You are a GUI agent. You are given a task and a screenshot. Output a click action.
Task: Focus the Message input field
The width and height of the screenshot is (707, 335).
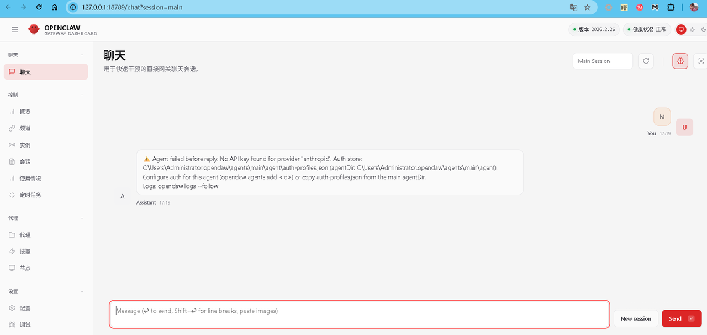point(360,314)
